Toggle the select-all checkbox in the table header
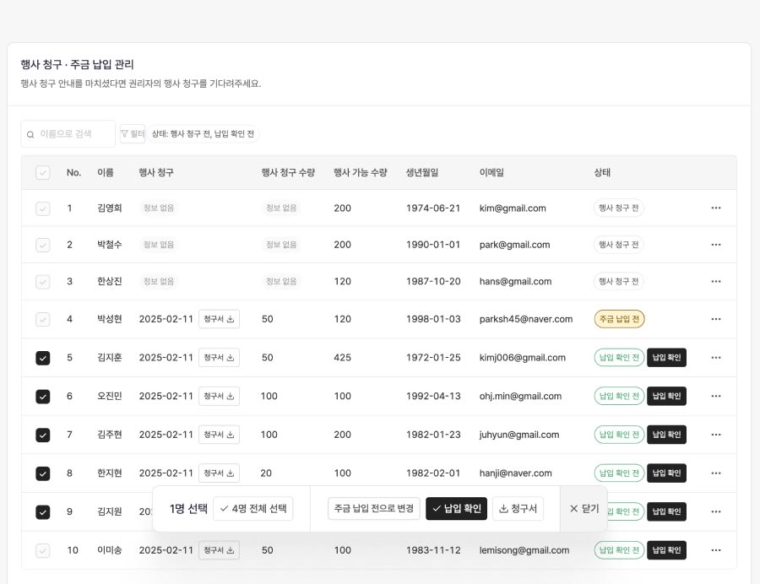Screen dimensions: 760x584 coord(43,172)
